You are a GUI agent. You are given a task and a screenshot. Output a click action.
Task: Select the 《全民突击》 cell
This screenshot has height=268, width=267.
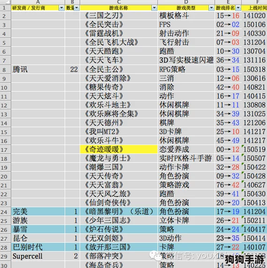[x=119, y=25]
